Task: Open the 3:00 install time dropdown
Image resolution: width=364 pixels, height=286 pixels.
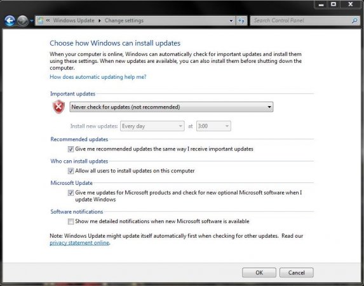Action: [x=213, y=126]
